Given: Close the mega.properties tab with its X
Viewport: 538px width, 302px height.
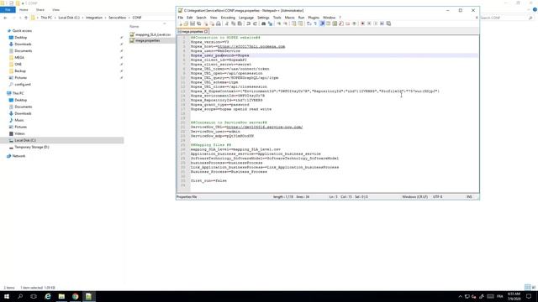Looking at the screenshot, I should (x=206, y=32).
